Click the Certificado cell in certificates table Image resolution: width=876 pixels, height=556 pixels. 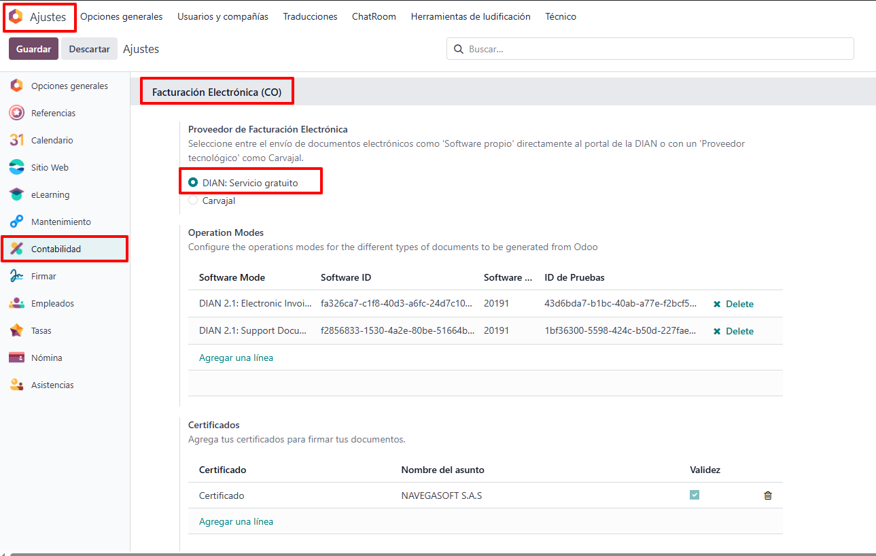[x=222, y=496]
